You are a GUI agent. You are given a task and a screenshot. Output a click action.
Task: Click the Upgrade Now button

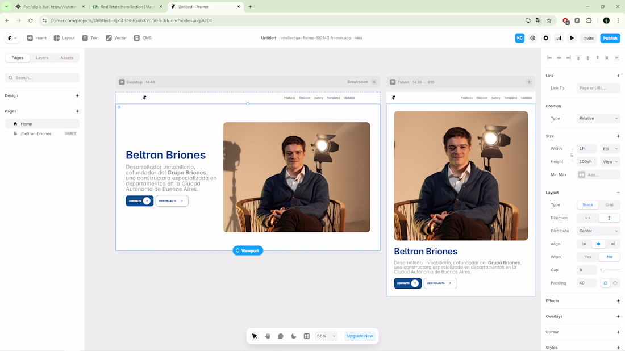point(360,336)
